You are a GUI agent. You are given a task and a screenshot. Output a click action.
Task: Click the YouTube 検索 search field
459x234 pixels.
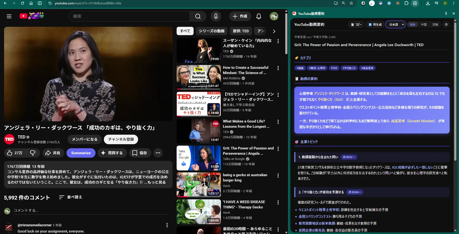click(x=129, y=16)
